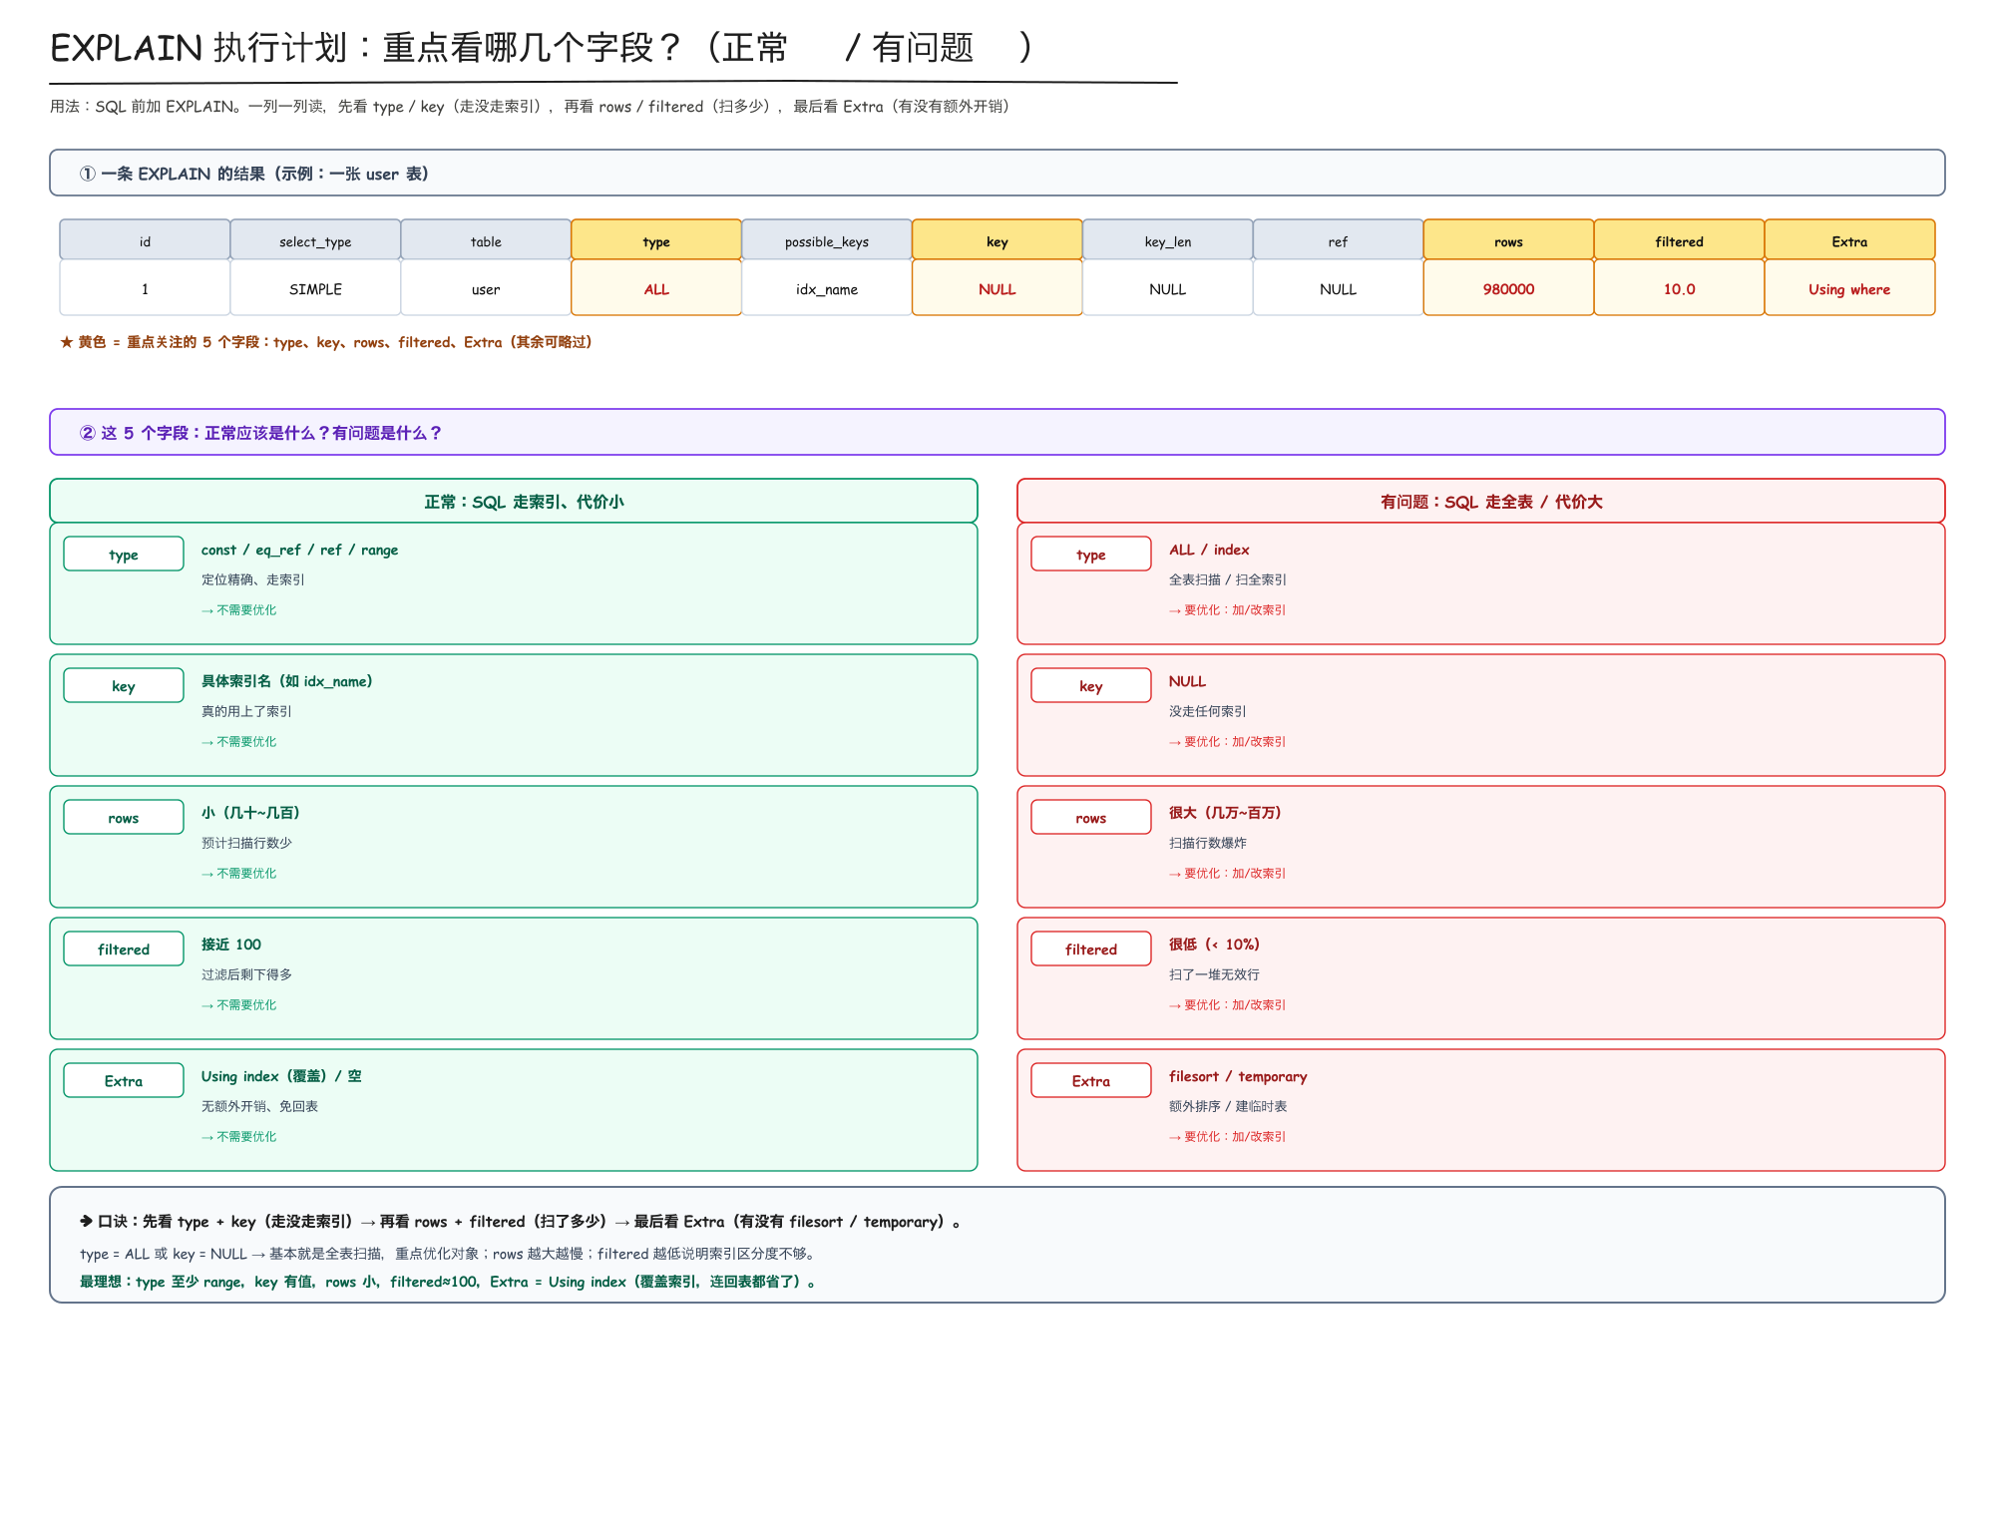Click '很大（几万~百万）' text

[1225, 813]
